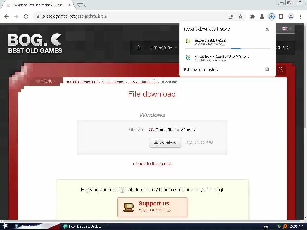Close the Download Jazz Jackrabbit 2 tab

pyautogui.click(x=70, y=5)
